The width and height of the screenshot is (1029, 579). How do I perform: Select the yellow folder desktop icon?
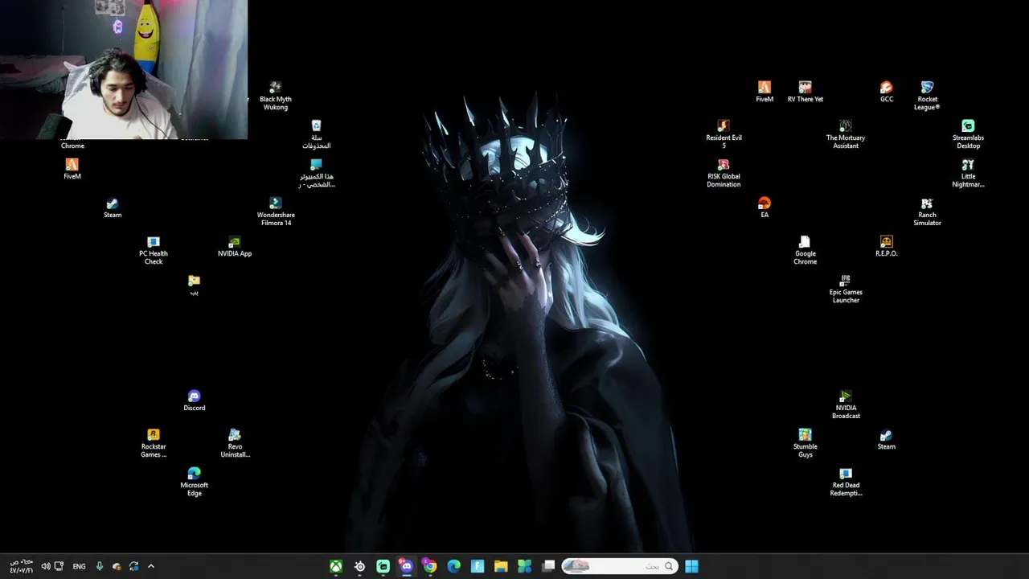[194, 285]
